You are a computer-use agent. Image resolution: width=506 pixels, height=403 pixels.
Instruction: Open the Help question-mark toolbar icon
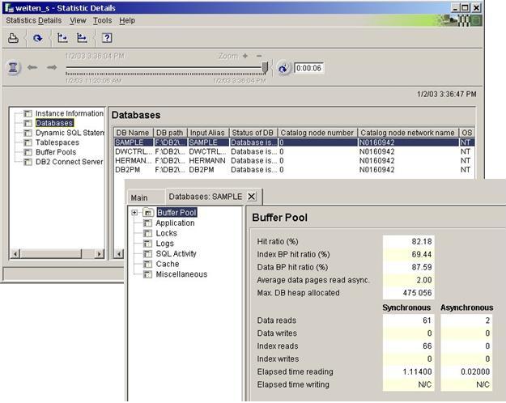tap(107, 38)
